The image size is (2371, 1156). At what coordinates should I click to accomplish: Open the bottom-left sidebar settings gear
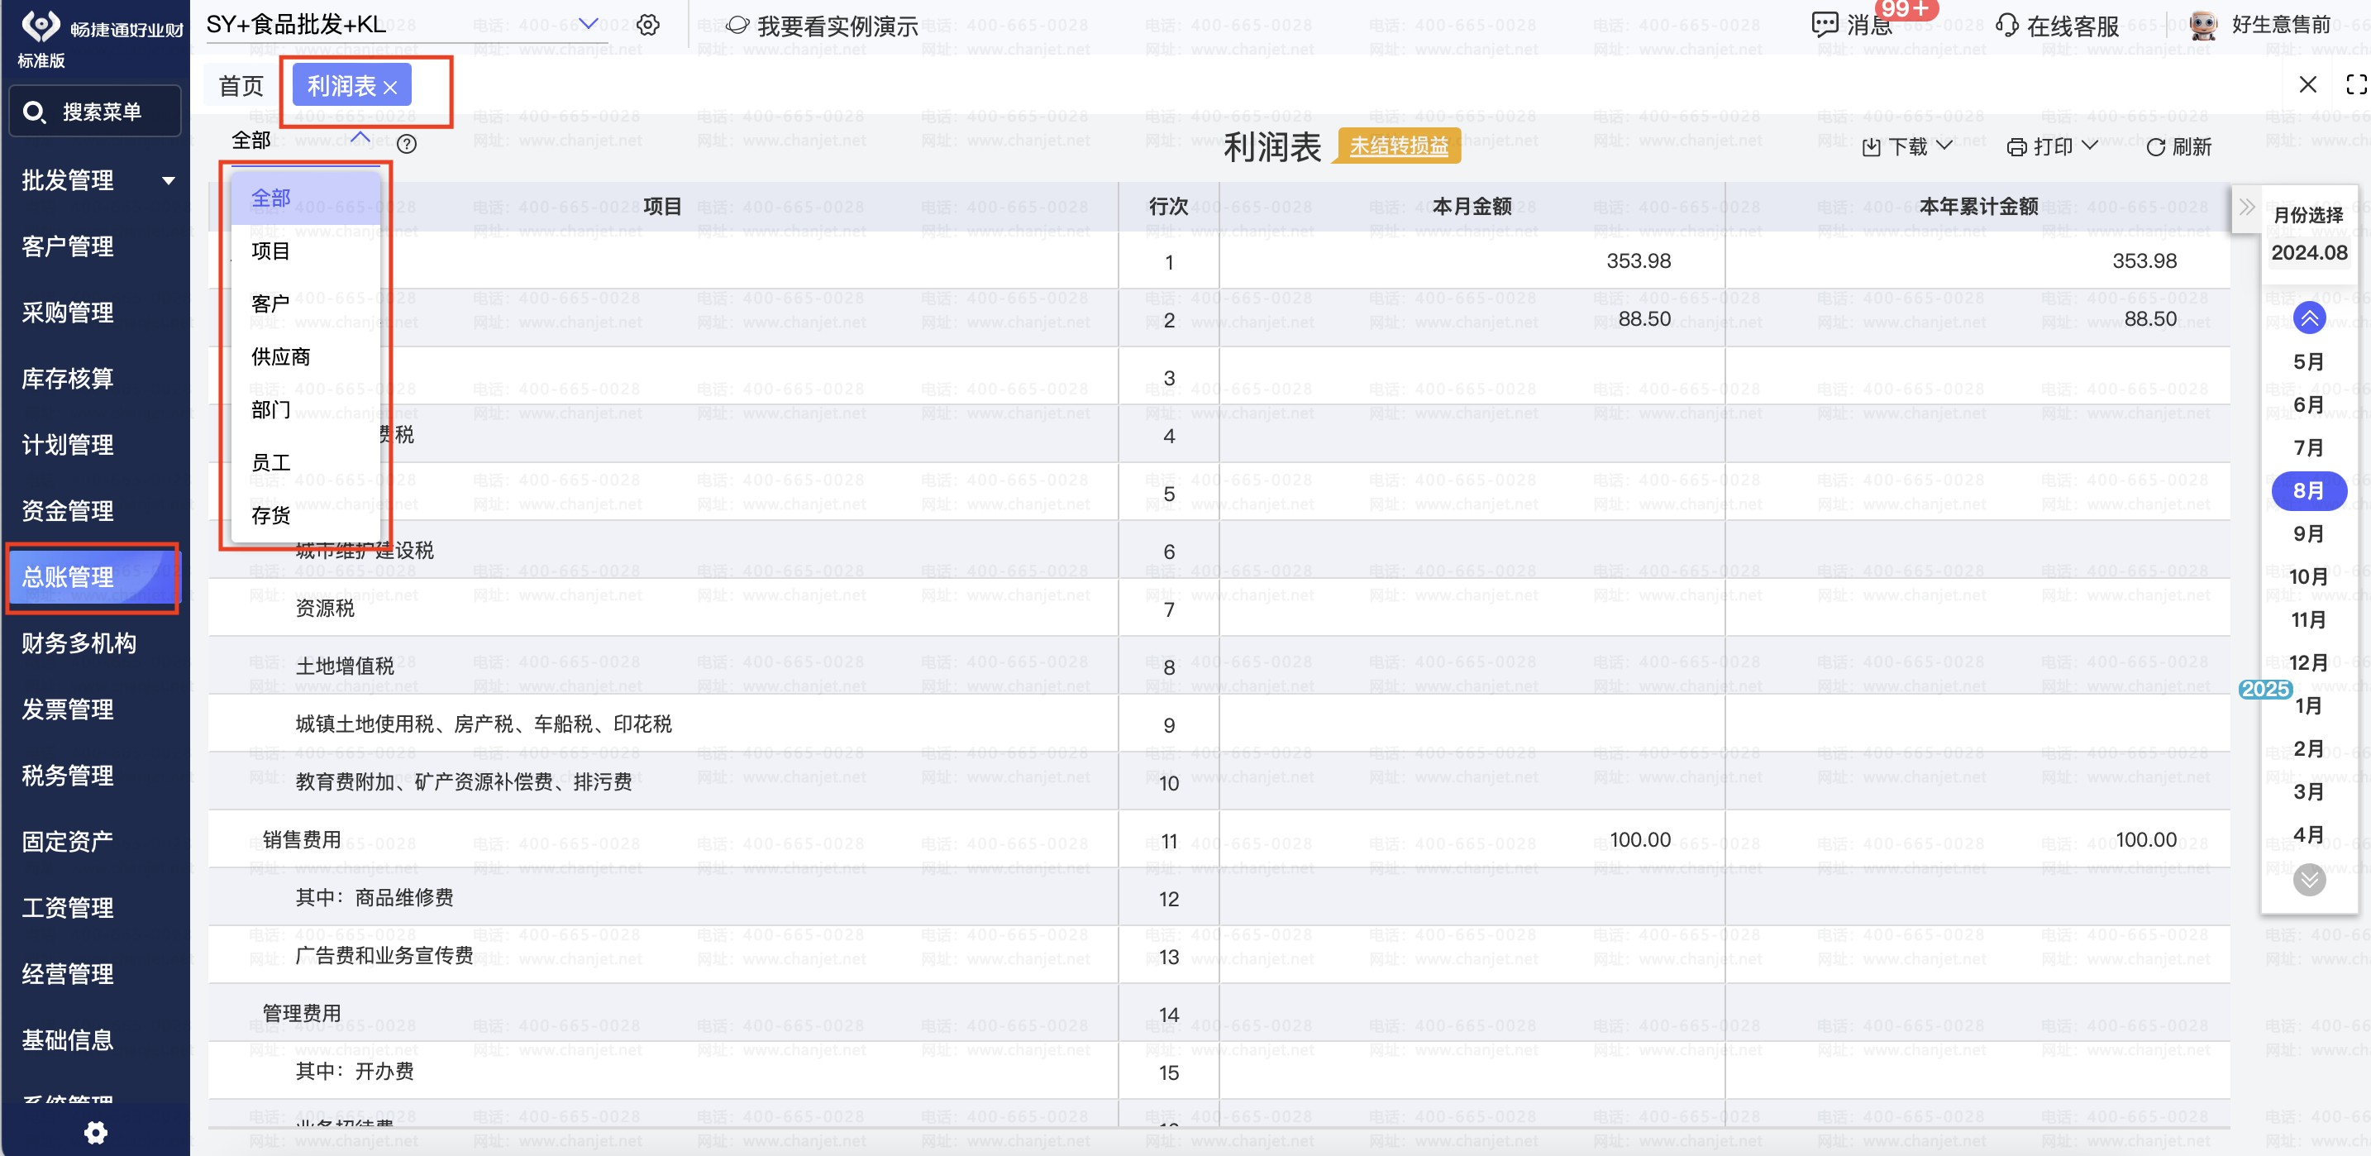pyautogui.click(x=96, y=1132)
